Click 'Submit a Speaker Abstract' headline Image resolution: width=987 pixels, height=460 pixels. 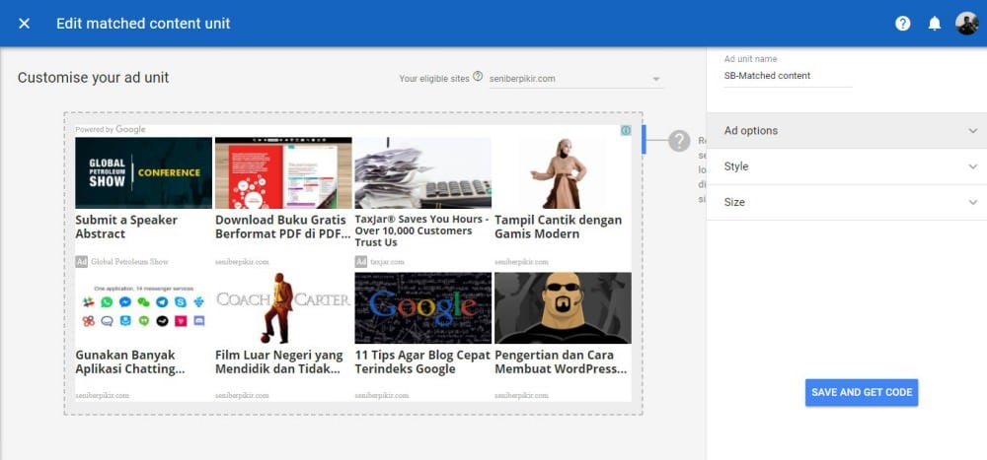(x=126, y=227)
